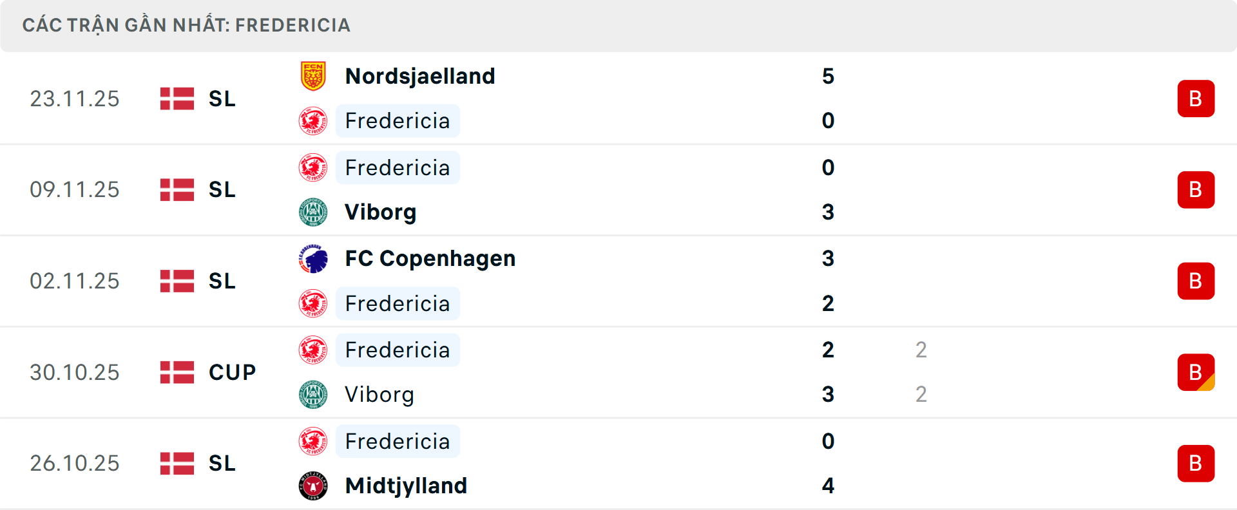Click the Nordsjaelland club crest
This screenshot has width=1237, height=510.
(313, 76)
